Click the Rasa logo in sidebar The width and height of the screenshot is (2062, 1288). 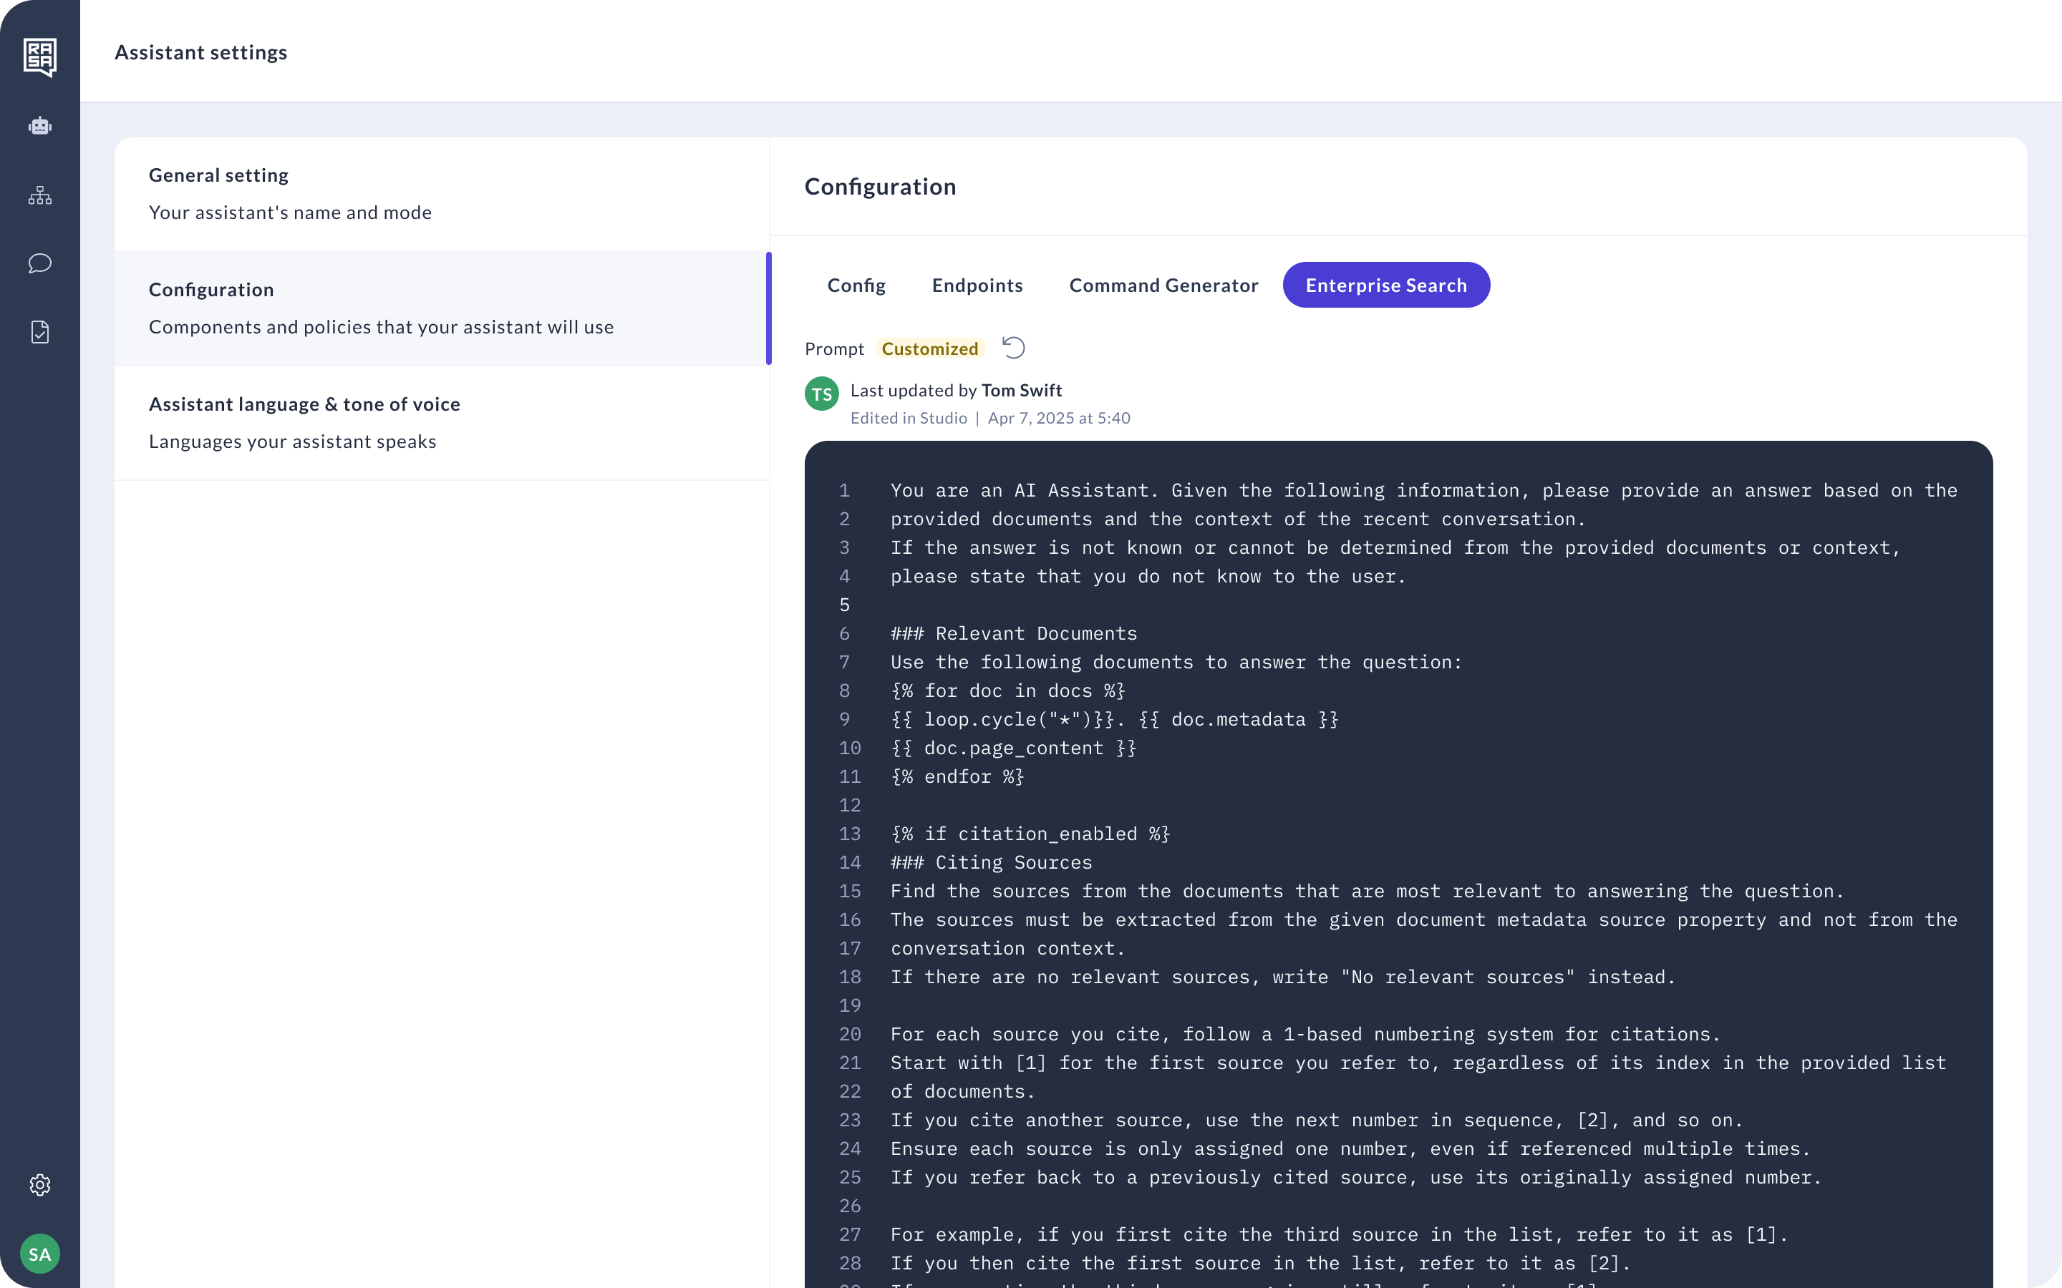[x=40, y=57]
